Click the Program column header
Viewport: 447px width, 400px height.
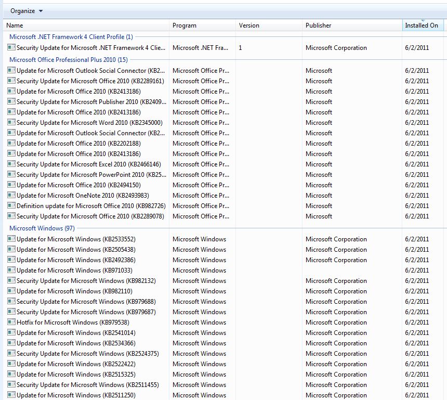coord(184,25)
